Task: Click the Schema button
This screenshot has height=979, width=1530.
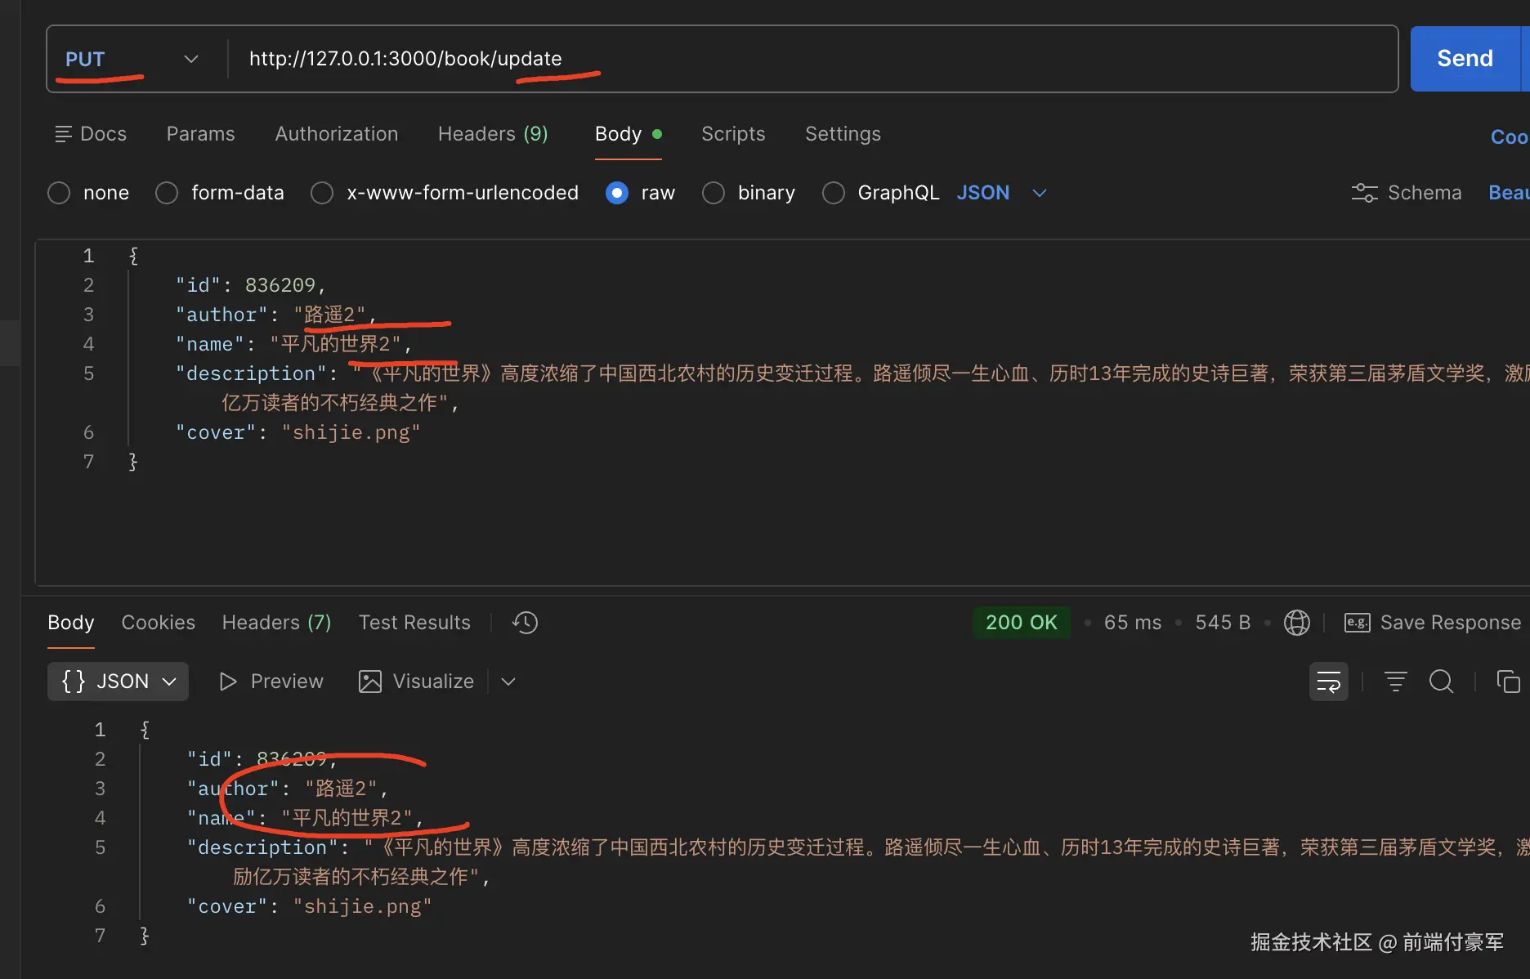Action: [1407, 193]
